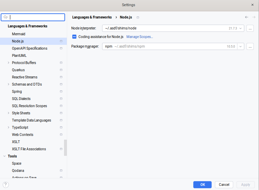The height and width of the screenshot is (190, 259).
Task: Click the forward navigation arrow
Action: click(x=254, y=17)
